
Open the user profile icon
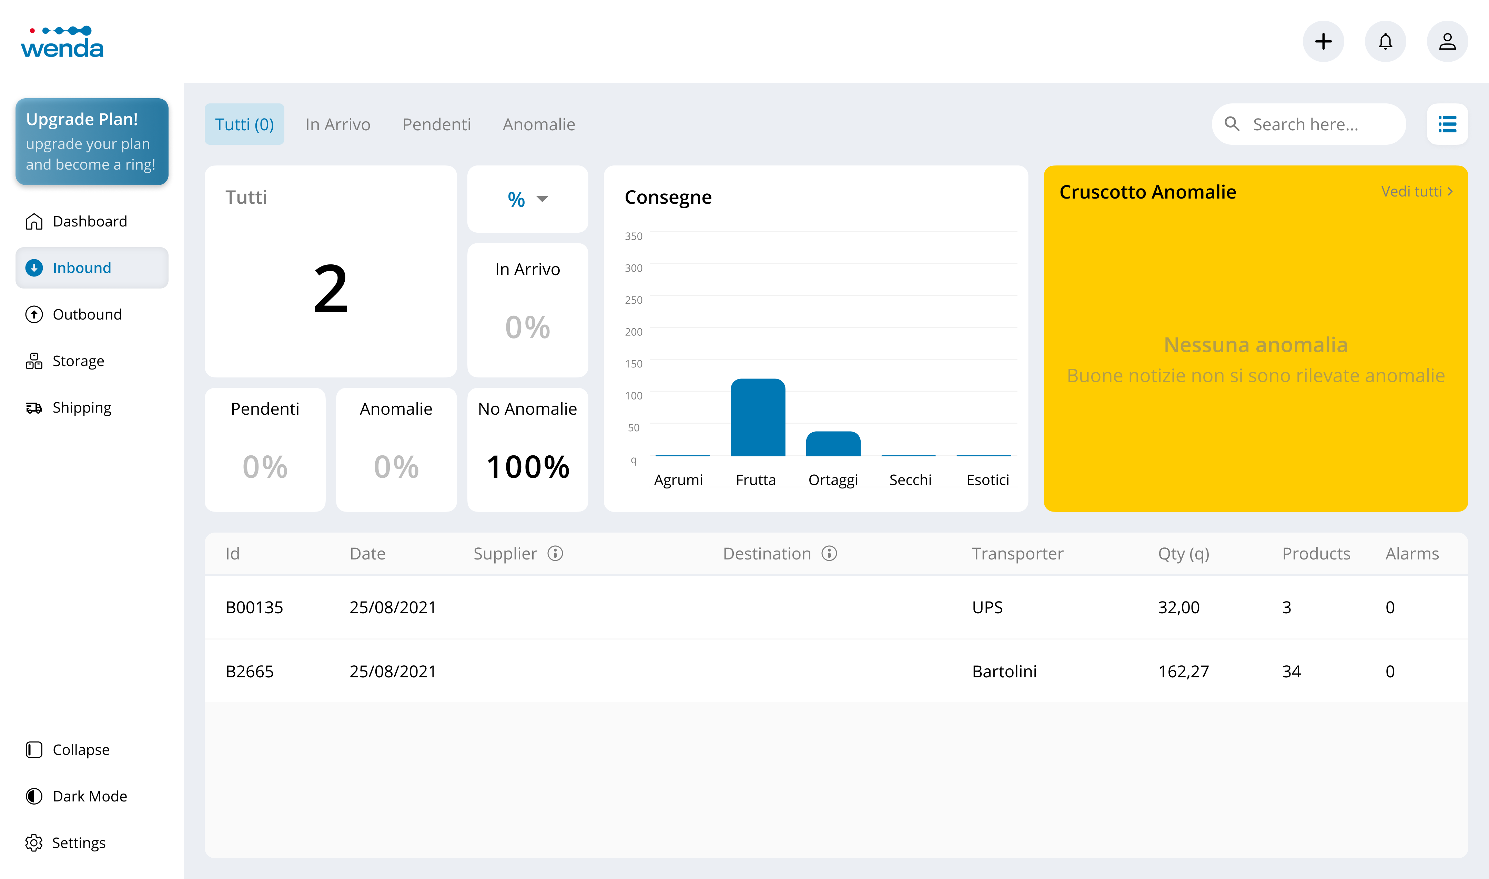pos(1448,41)
